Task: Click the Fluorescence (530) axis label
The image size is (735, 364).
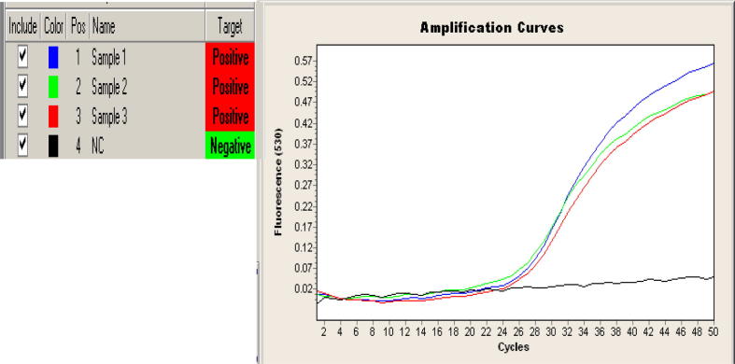Action: click(278, 181)
